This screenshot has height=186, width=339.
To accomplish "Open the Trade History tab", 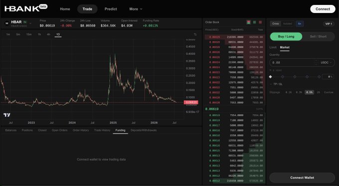I will (102, 130).
